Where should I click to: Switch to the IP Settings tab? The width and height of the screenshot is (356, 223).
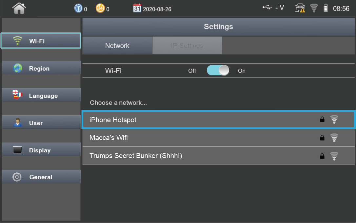(x=187, y=46)
